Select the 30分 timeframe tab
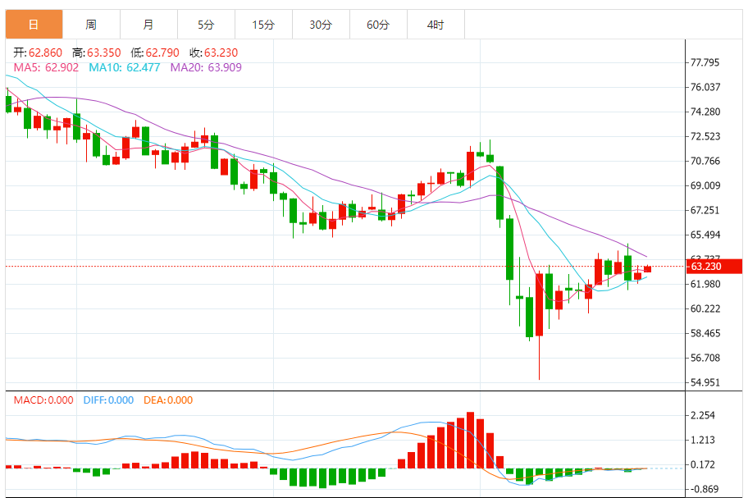 tap(321, 25)
